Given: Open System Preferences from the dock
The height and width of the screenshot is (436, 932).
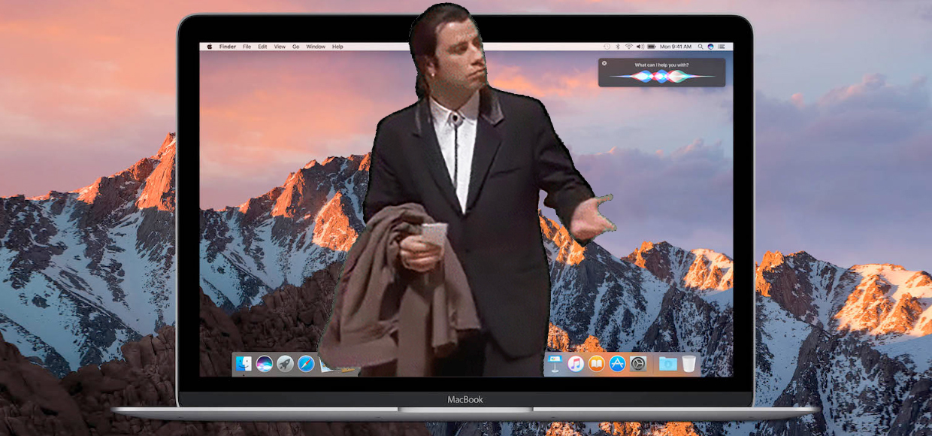Looking at the screenshot, I should 638,364.
